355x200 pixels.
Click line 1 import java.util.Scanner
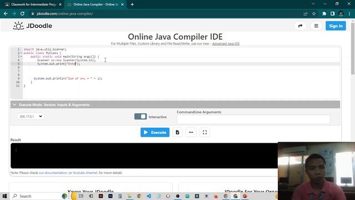click(x=45, y=49)
